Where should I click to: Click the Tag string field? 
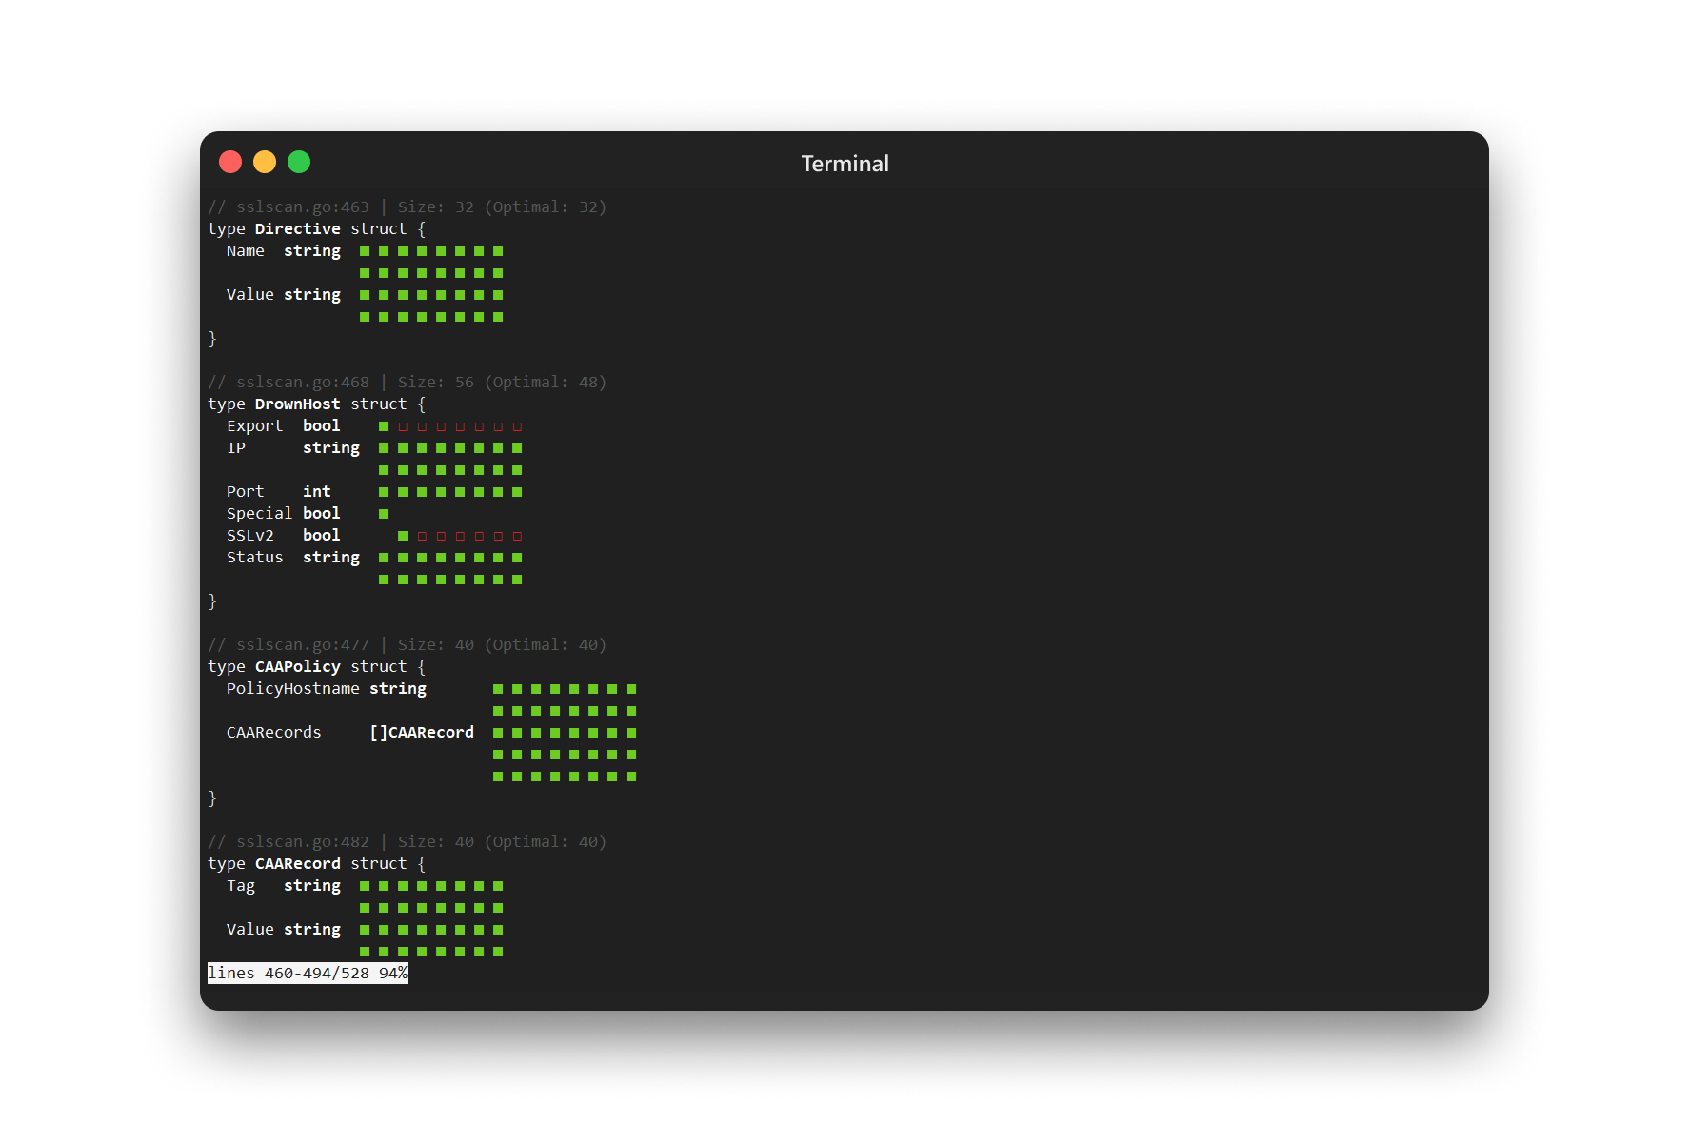283,885
